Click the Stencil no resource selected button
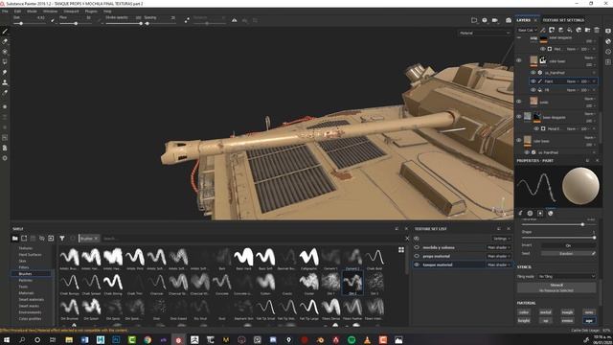The height and width of the screenshot is (345, 613). pyautogui.click(x=556, y=287)
